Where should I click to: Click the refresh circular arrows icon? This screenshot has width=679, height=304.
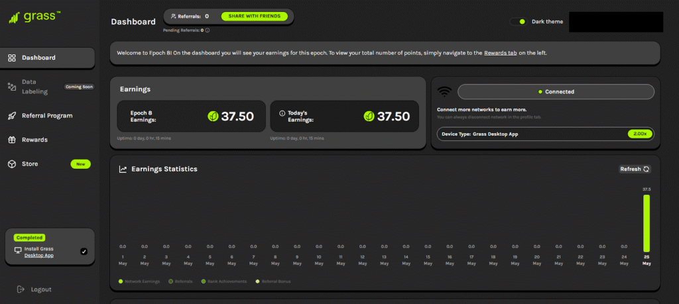click(646, 169)
